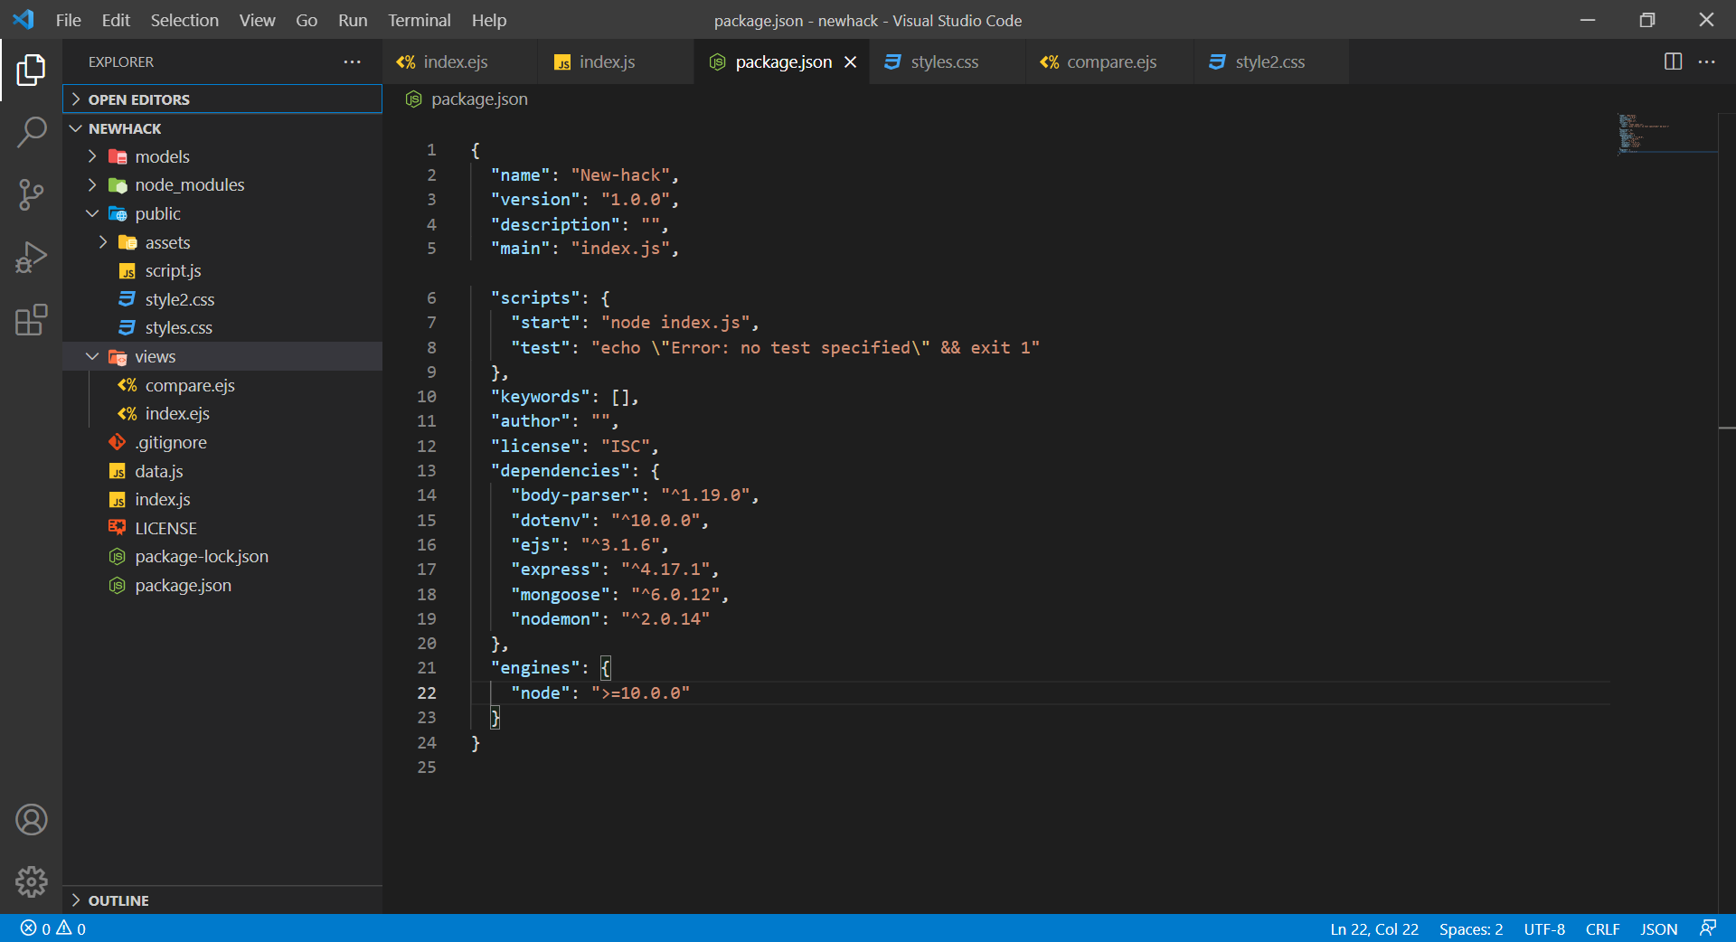Change the CRLF end-of-line sequence
This screenshot has height=942, width=1736.
coord(1602,928)
